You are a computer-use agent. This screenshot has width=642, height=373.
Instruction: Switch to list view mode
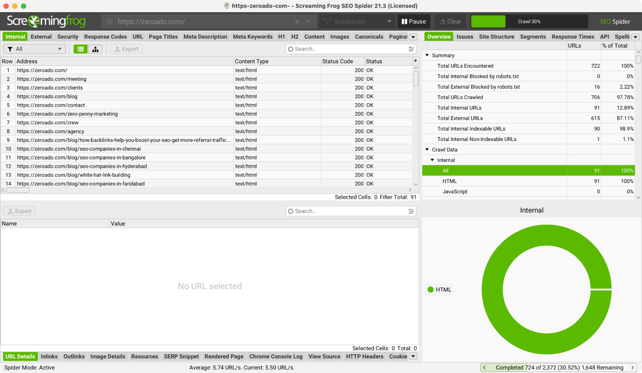pyautogui.click(x=80, y=49)
